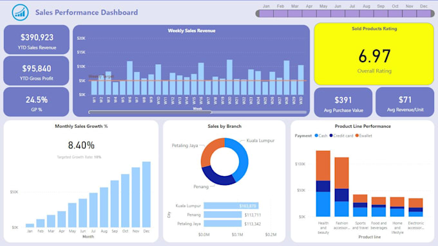Screen dimensions: 438x246
Task: Click the May bar in Monthly Sales Growth
Action: point(72,215)
